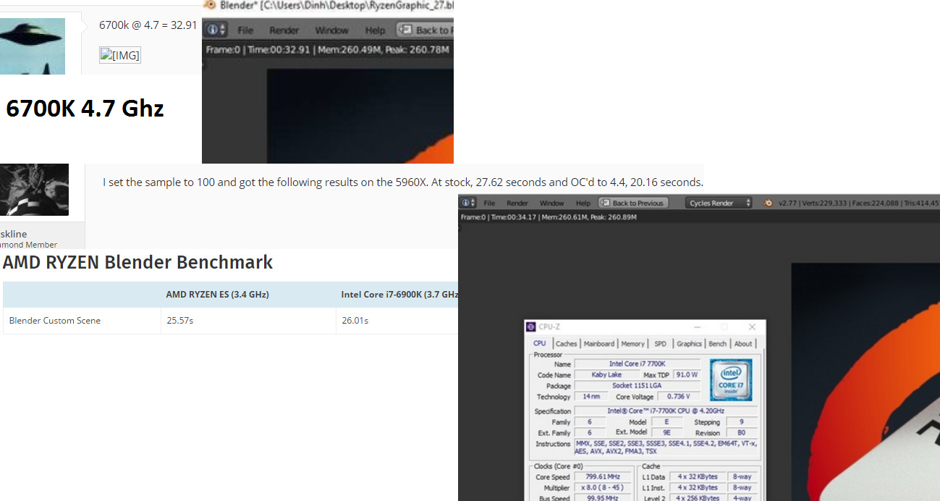Click the skline user avatar

34,190
